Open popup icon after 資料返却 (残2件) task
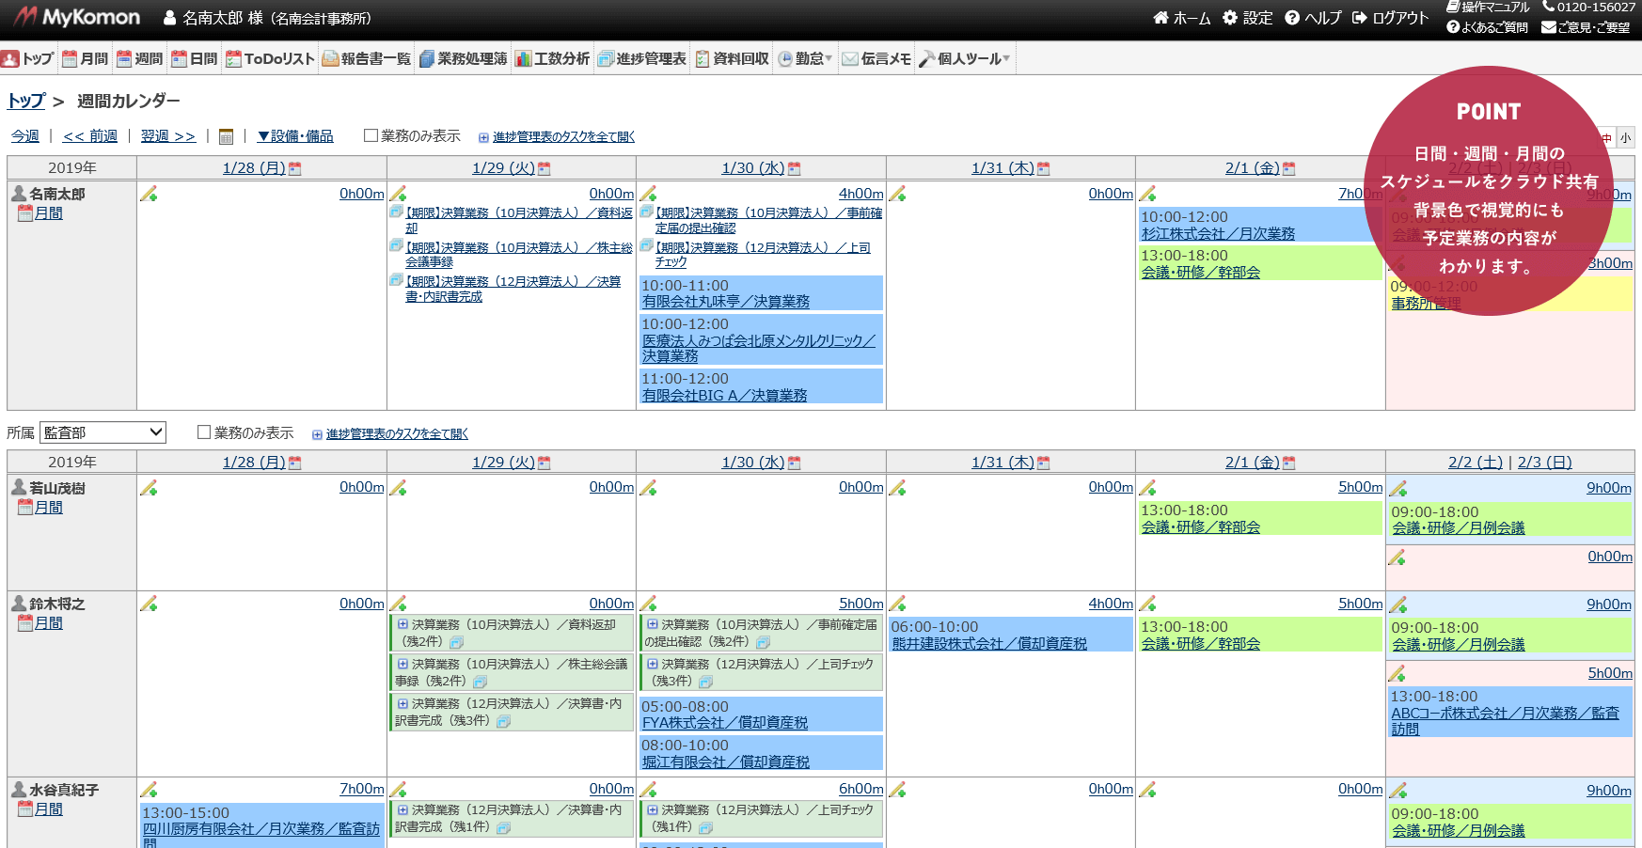The width and height of the screenshot is (1642, 848). 457,642
